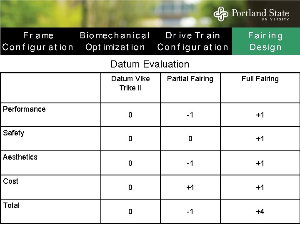Select Full Fairing Performance +1 cell
300x225 pixels.
(260, 115)
